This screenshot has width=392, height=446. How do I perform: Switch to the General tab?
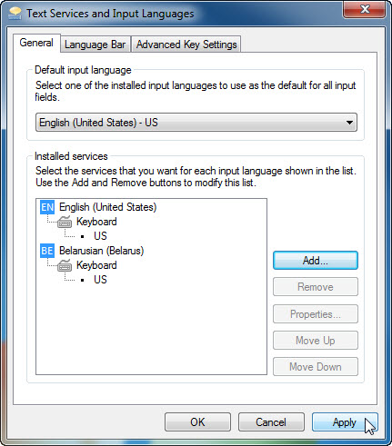[36, 43]
